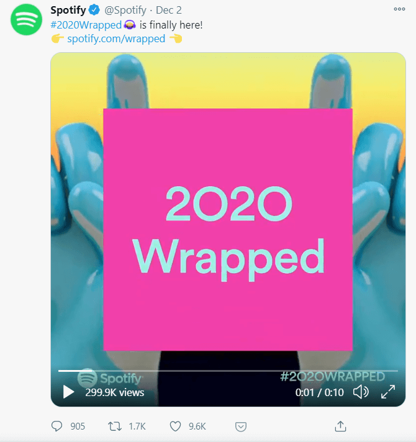Share the tweet using upload arrow icon
This screenshot has height=442, width=416.
pos(340,426)
